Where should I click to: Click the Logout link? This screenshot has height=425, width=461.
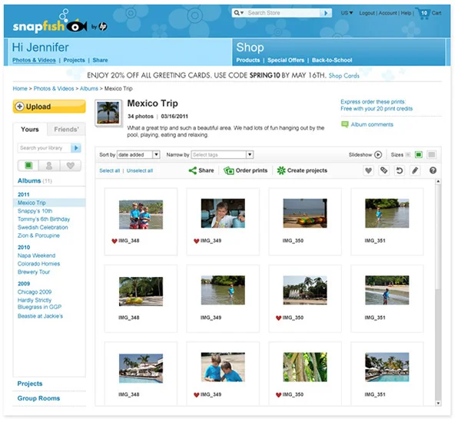coord(367,13)
